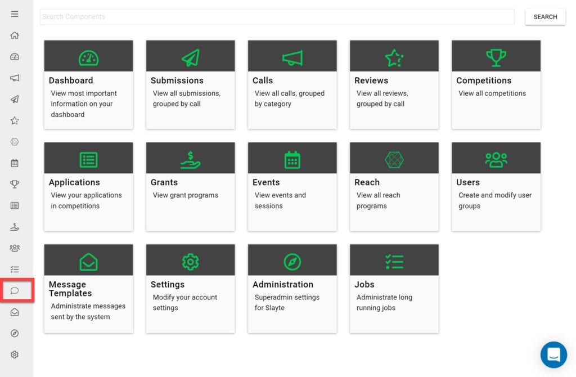The image size is (576, 377).
Task: Open the Competitions card title
Action: pyautogui.click(x=484, y=80)
